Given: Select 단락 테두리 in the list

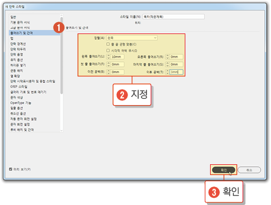Looking at the screenshot, I should (18, 49).
